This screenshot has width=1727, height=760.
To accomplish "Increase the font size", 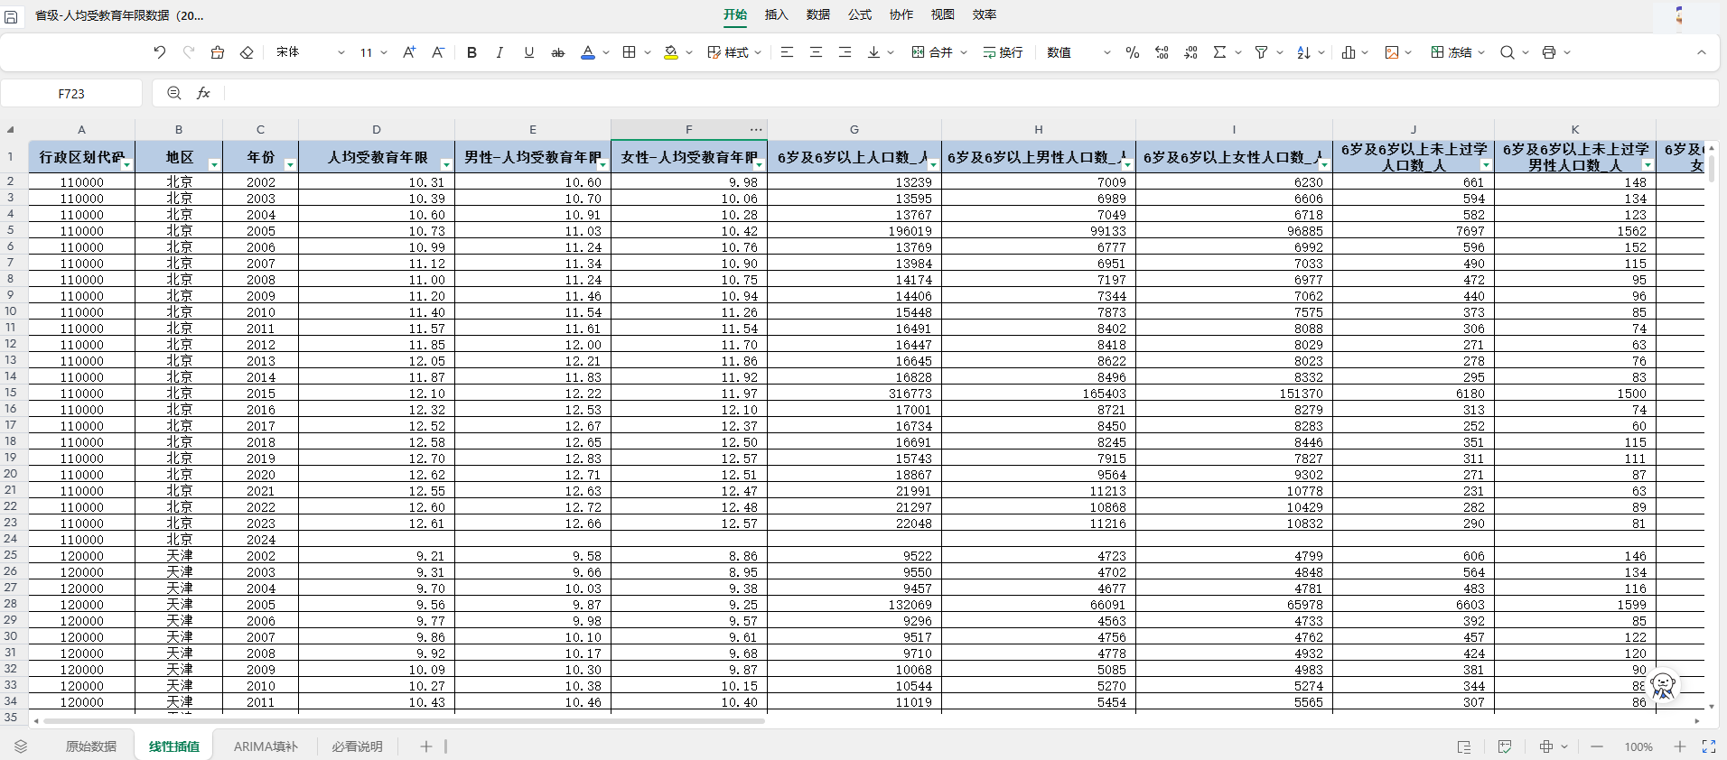I will coord(409,52).
